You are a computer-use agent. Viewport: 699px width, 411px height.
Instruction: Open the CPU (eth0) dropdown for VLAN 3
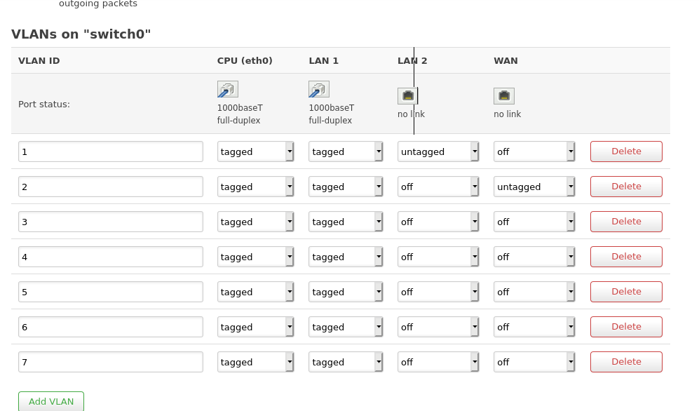pos(255,222)
